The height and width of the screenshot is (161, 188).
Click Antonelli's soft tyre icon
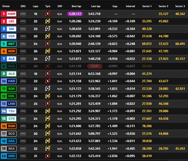tap(48, 44)
